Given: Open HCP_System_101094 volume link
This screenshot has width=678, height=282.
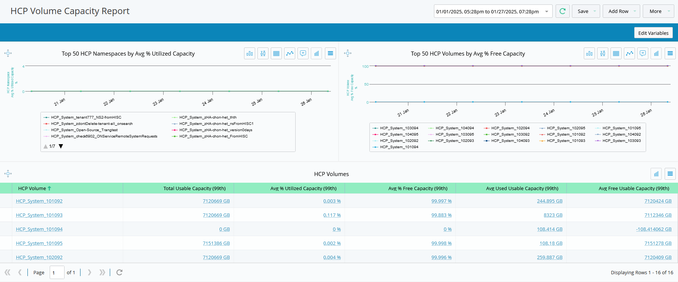Looking at the screenshot, I should (x=39, y=229).
